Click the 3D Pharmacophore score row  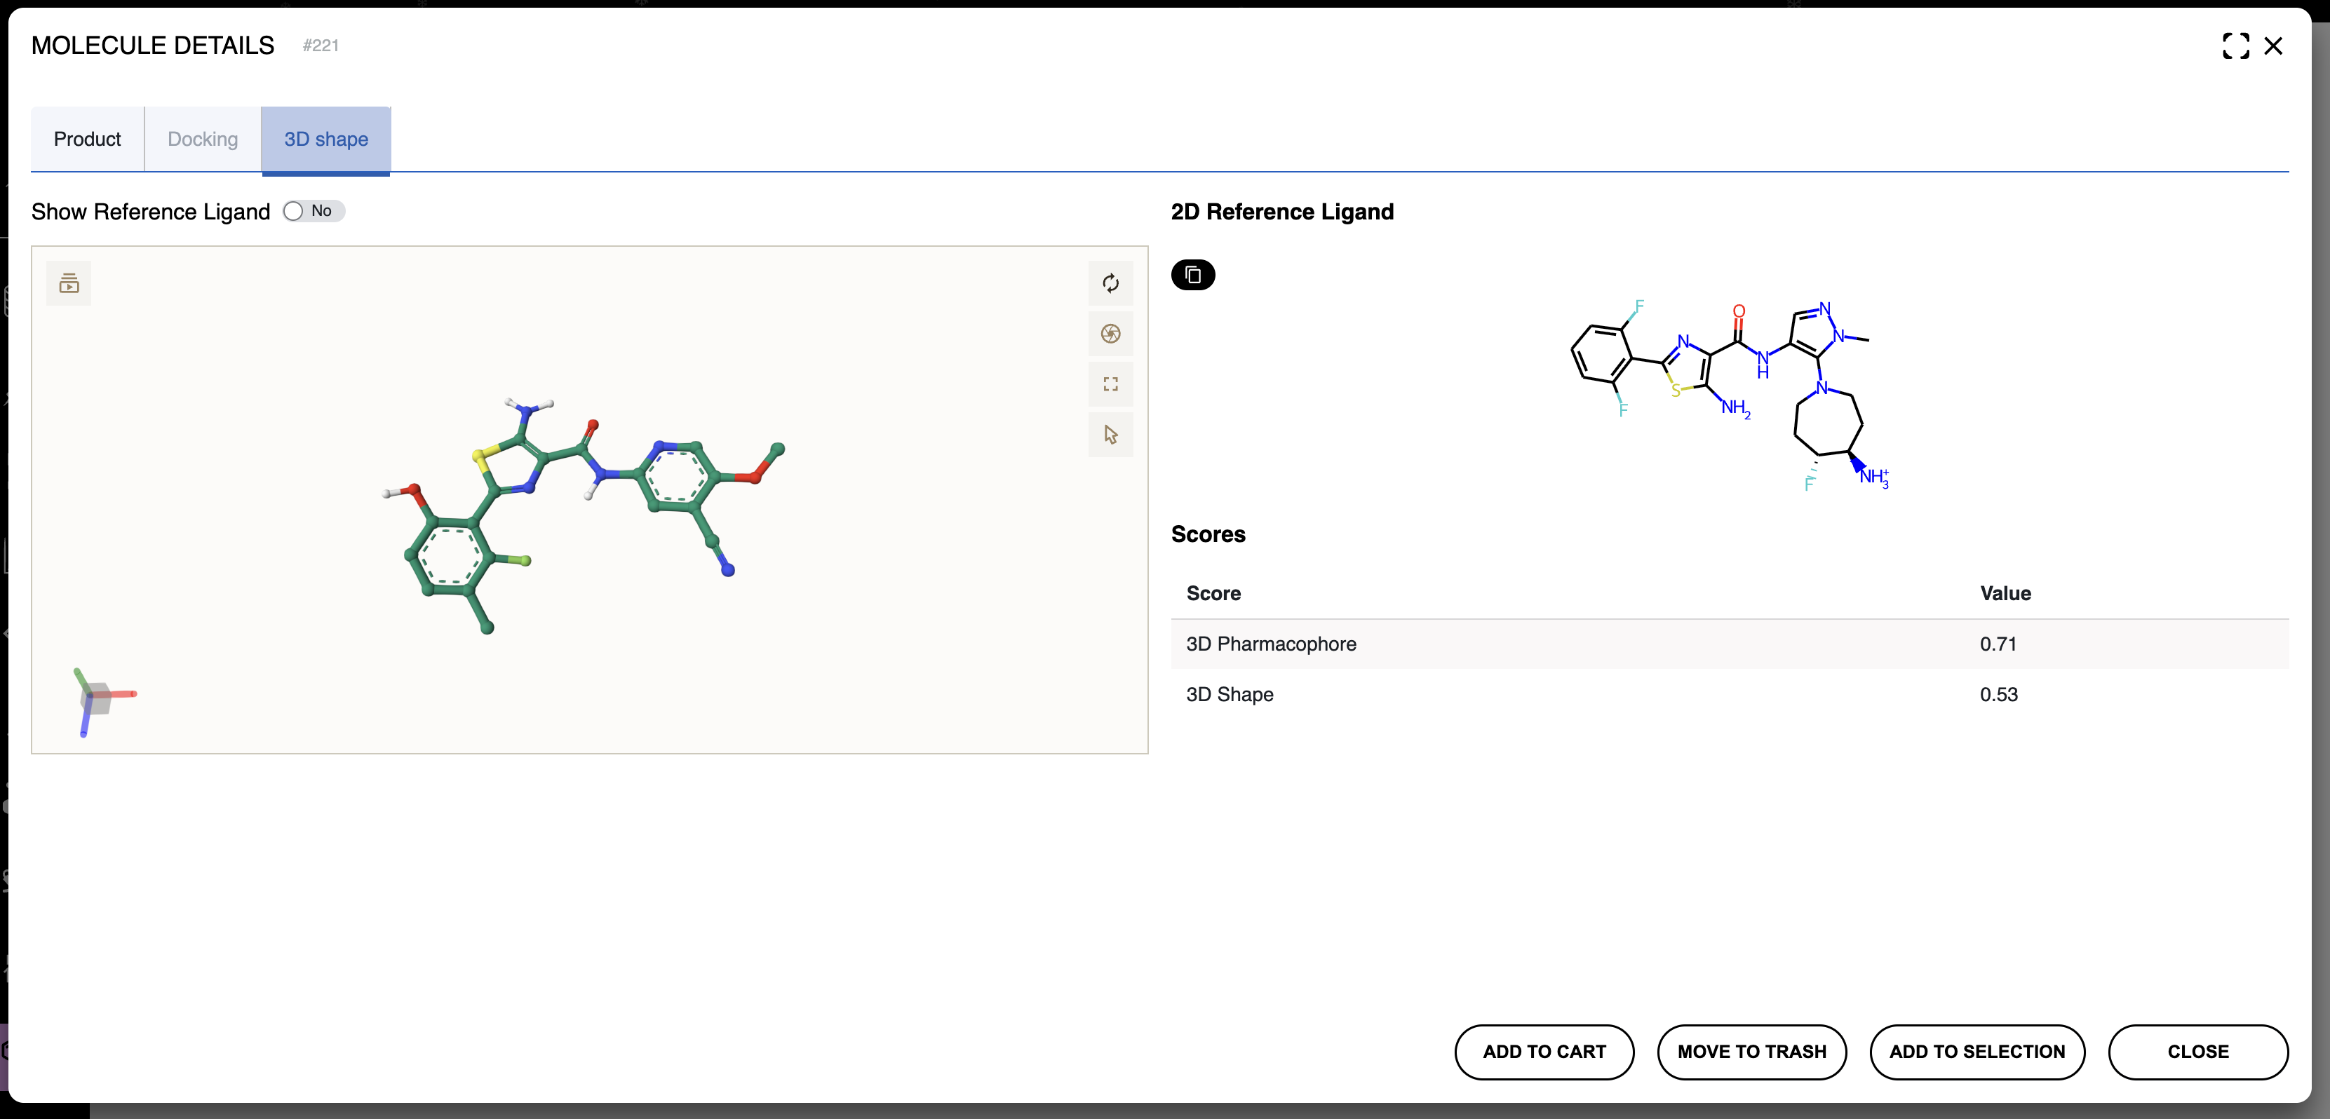(x=1728, y=644)
